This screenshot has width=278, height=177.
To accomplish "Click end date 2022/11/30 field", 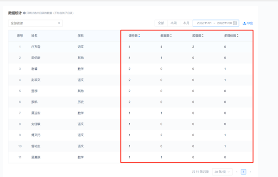I will [x=224, y=23].
